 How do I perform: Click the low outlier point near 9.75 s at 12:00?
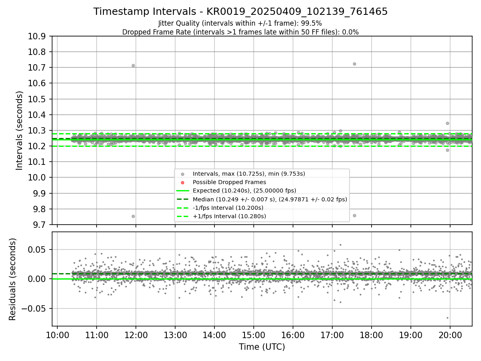[x=133, y=216]
